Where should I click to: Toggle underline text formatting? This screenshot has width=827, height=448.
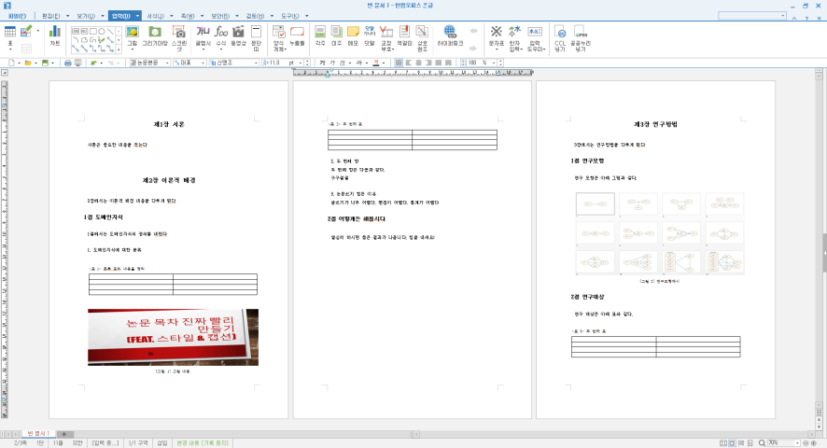click(342, 63)
